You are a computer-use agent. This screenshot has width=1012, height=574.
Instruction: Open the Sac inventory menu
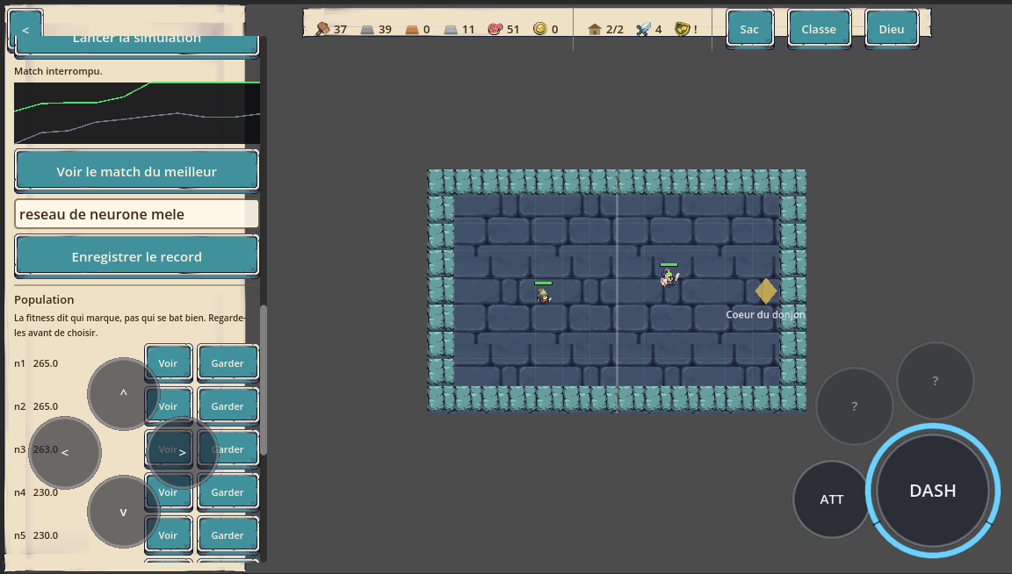(749, 29)
